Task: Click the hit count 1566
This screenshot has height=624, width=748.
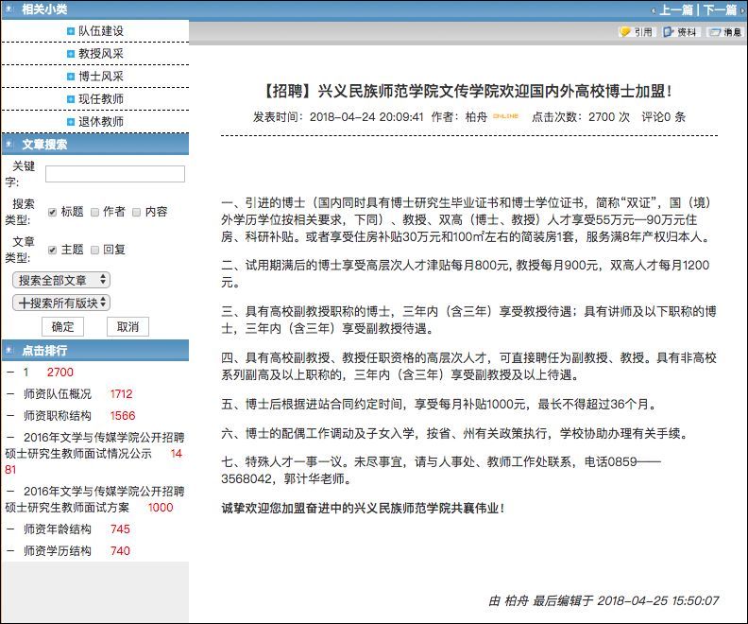Action: click(x=123, y=416)
